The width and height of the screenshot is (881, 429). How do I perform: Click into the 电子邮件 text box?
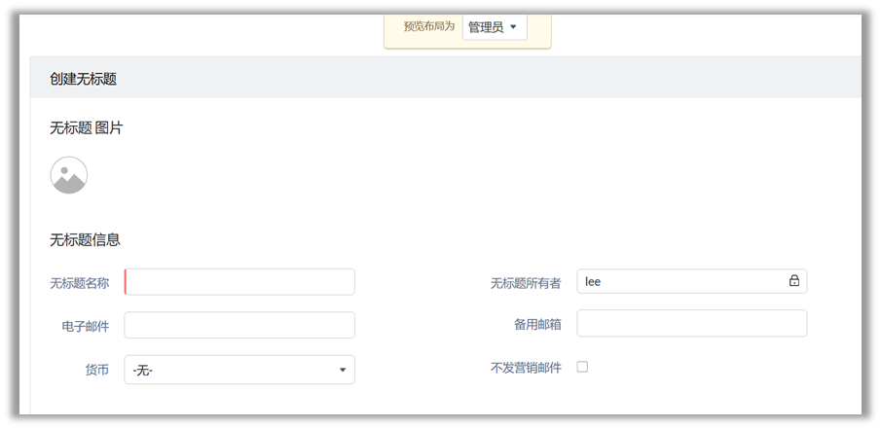(x=239, y=325)
